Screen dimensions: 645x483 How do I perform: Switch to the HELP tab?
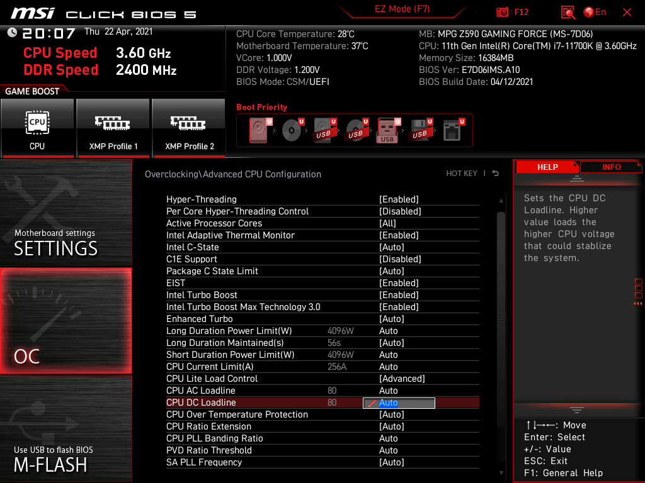[x=547, y=167]
